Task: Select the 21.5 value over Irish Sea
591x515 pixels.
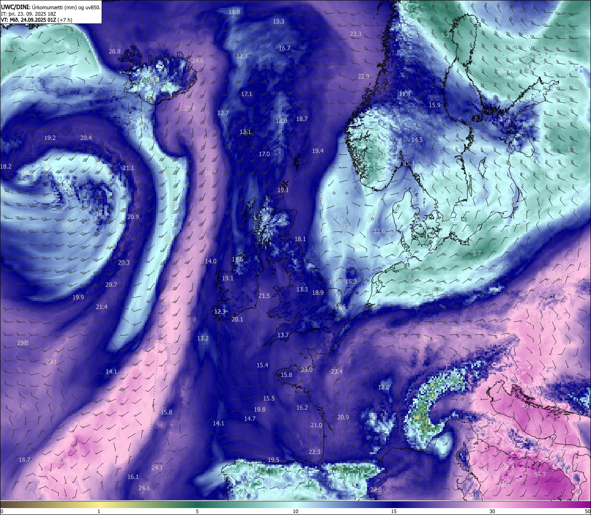Action: point(264,296)
